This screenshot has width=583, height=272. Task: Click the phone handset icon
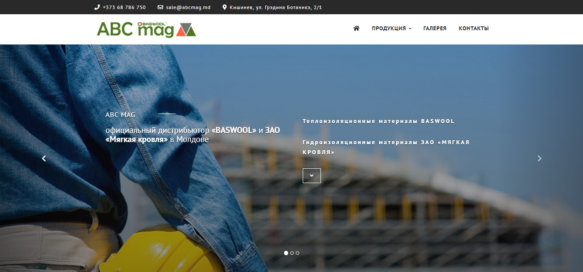(97, 7)
